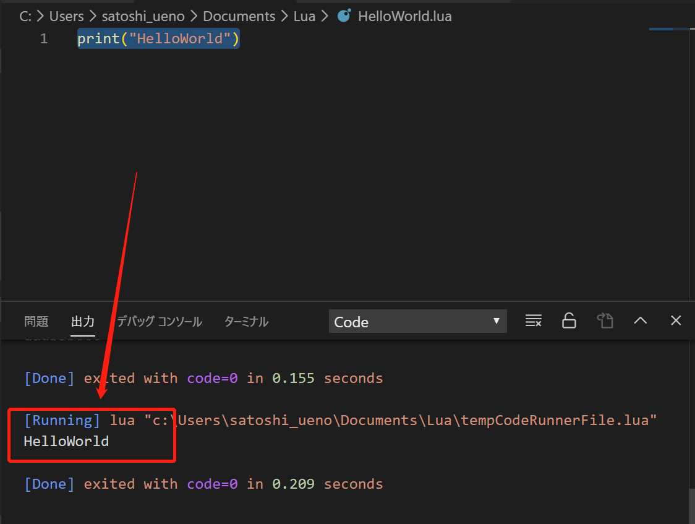
Task: Click the 出力 tab
Action: pos(83,321)
